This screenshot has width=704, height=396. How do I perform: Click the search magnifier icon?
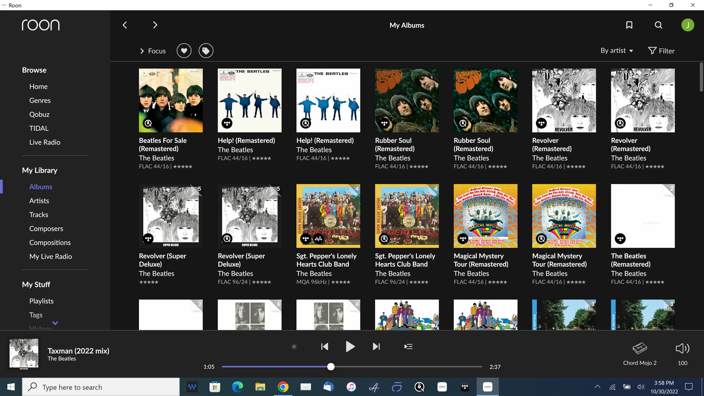pyautogui.click(x=659, y=25)
